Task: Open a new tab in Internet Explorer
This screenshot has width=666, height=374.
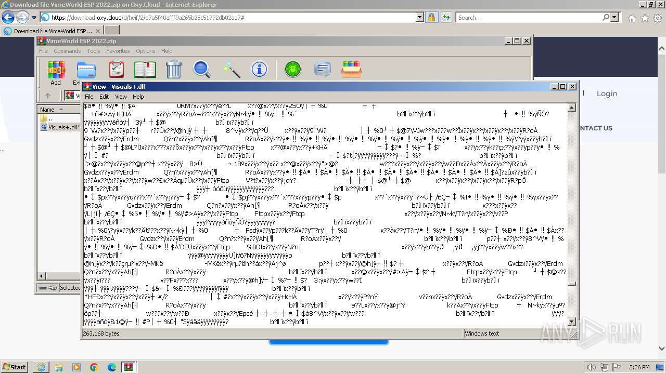Action: point(111,30)
